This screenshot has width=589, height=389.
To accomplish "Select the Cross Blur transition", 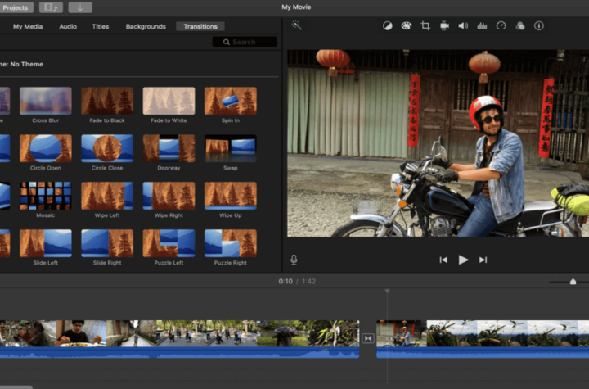I will [x=46, y=101].
